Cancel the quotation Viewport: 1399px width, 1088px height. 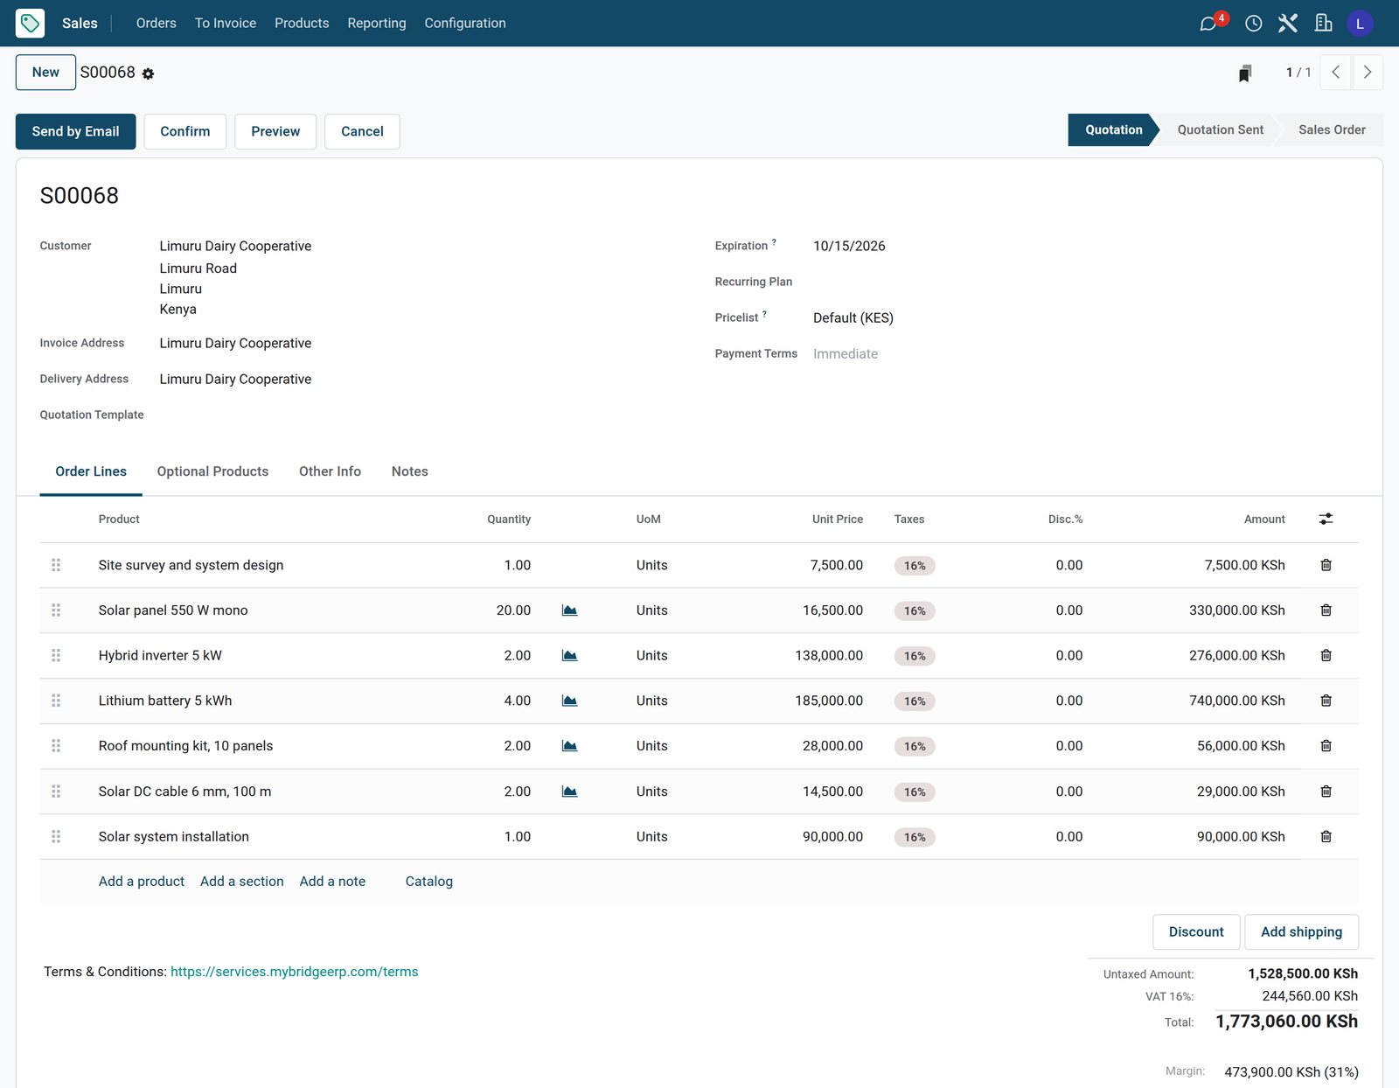tap(362, 131)
